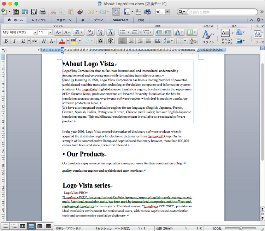Image resolution: width=265 pixels, height=231 pixels.
Task: Open the グラフ tab
Action: pyautogui.click(x=98, y=20)
